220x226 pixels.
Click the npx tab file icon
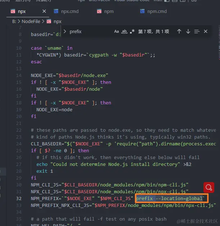pyautogui.click(x=13, y=11)
